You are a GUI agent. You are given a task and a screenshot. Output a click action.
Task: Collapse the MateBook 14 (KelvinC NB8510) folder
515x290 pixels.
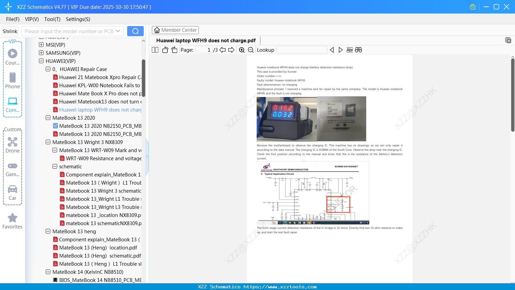click(48, 272)
